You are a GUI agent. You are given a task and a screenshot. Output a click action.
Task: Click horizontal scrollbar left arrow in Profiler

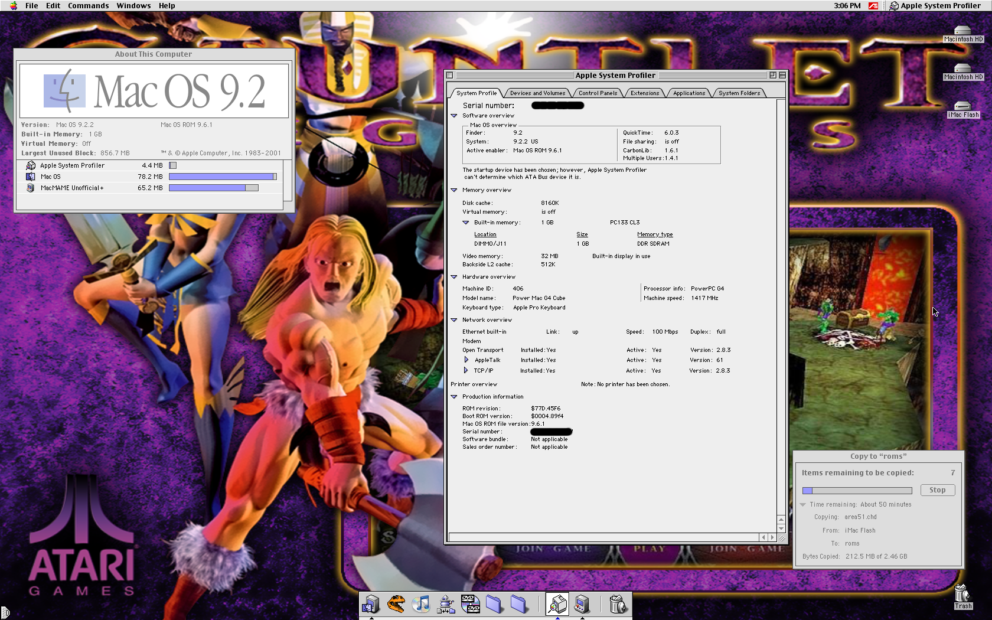[763, 537]
